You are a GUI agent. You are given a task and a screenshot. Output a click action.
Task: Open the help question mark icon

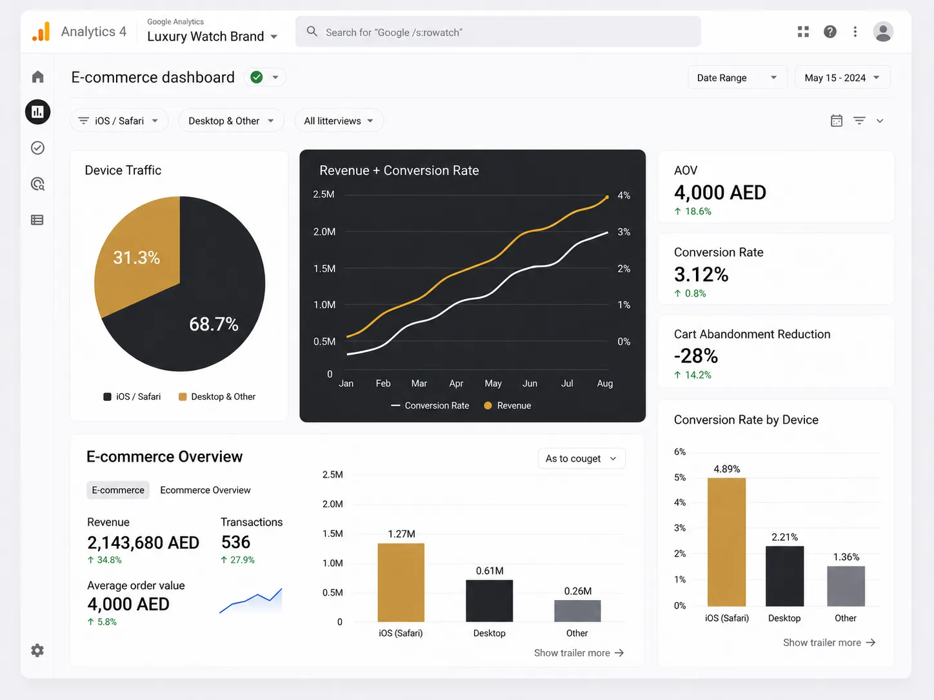pos(830,32)
